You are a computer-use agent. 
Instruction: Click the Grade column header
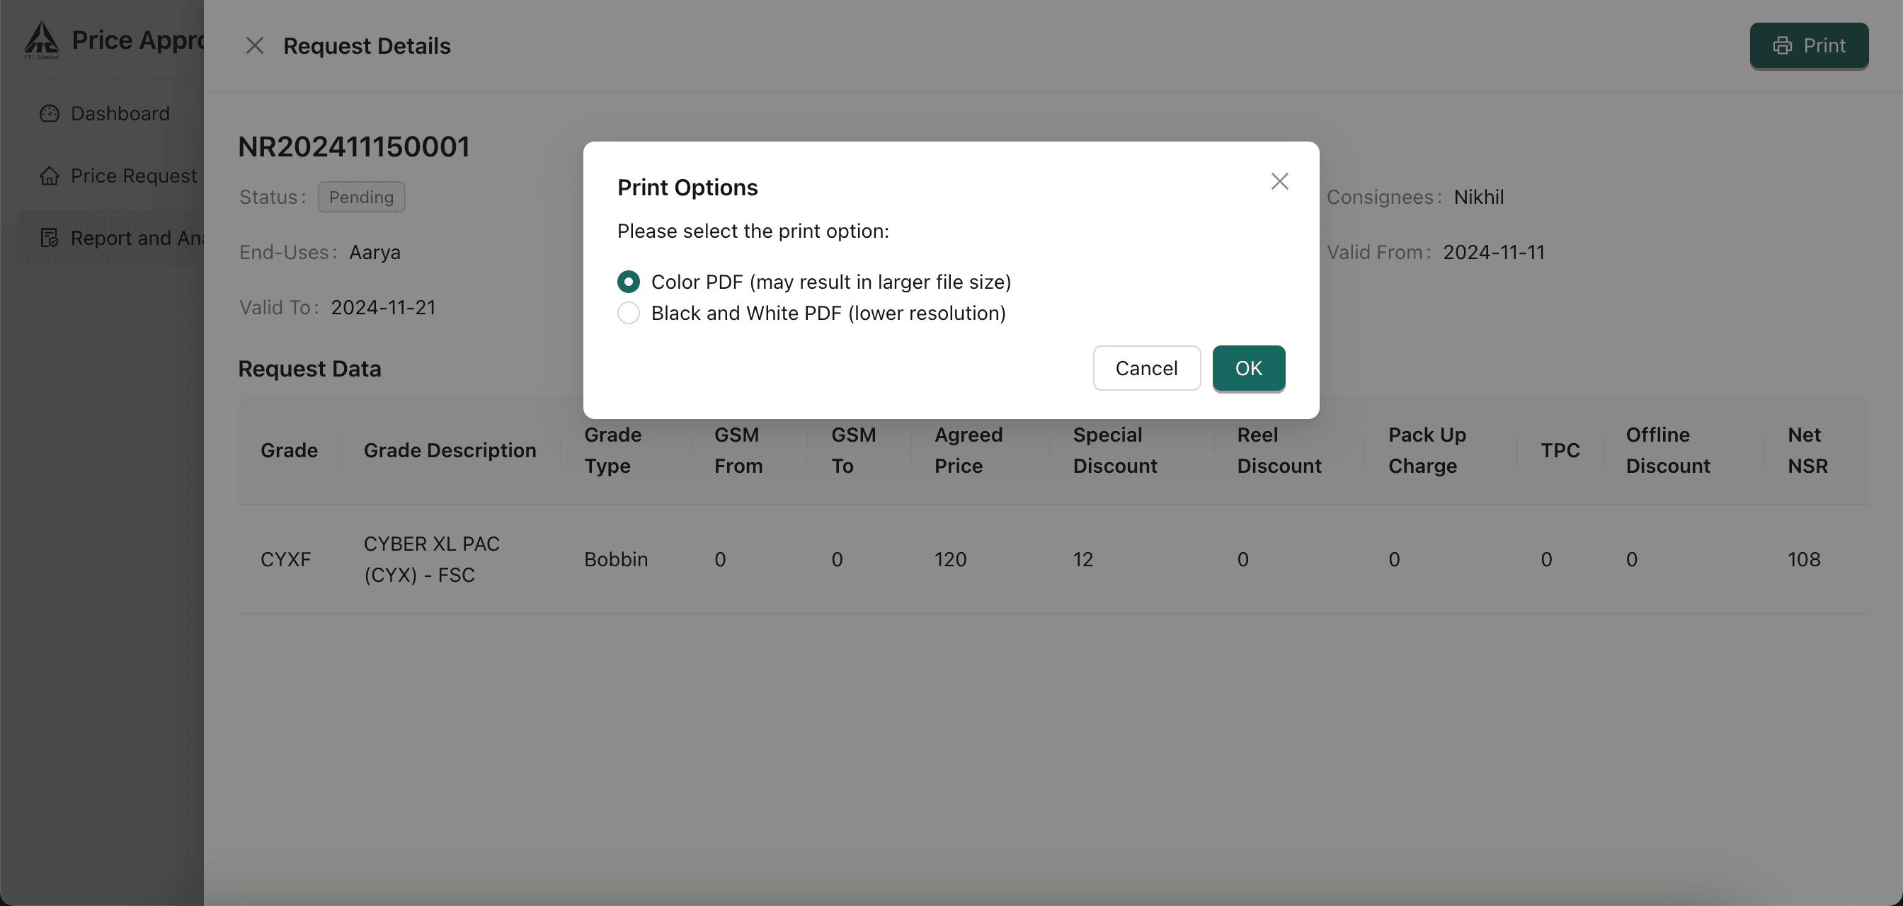[289, 450]
